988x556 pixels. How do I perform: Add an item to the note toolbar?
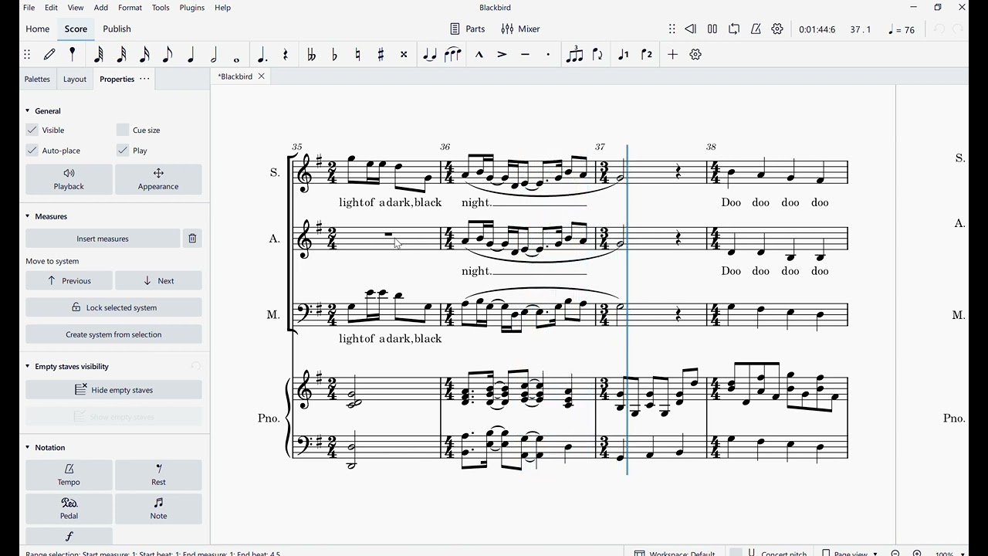pyautogui.click(x=673, y=55)
